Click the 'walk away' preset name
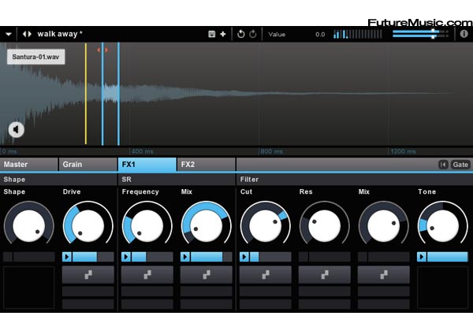This screenshot has width=473, height=327. point(60,34)
